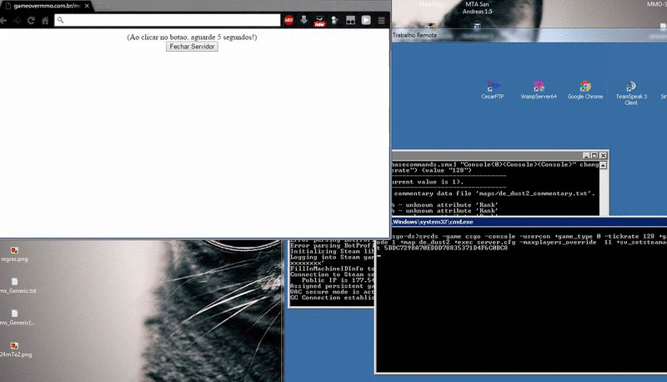
Task: Click the play-button extension icon in browser
Action: pos(366,20)
